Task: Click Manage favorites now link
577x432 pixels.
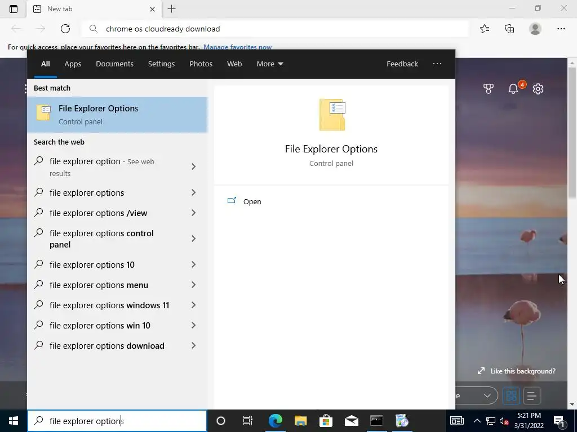Action: point(237,47)
